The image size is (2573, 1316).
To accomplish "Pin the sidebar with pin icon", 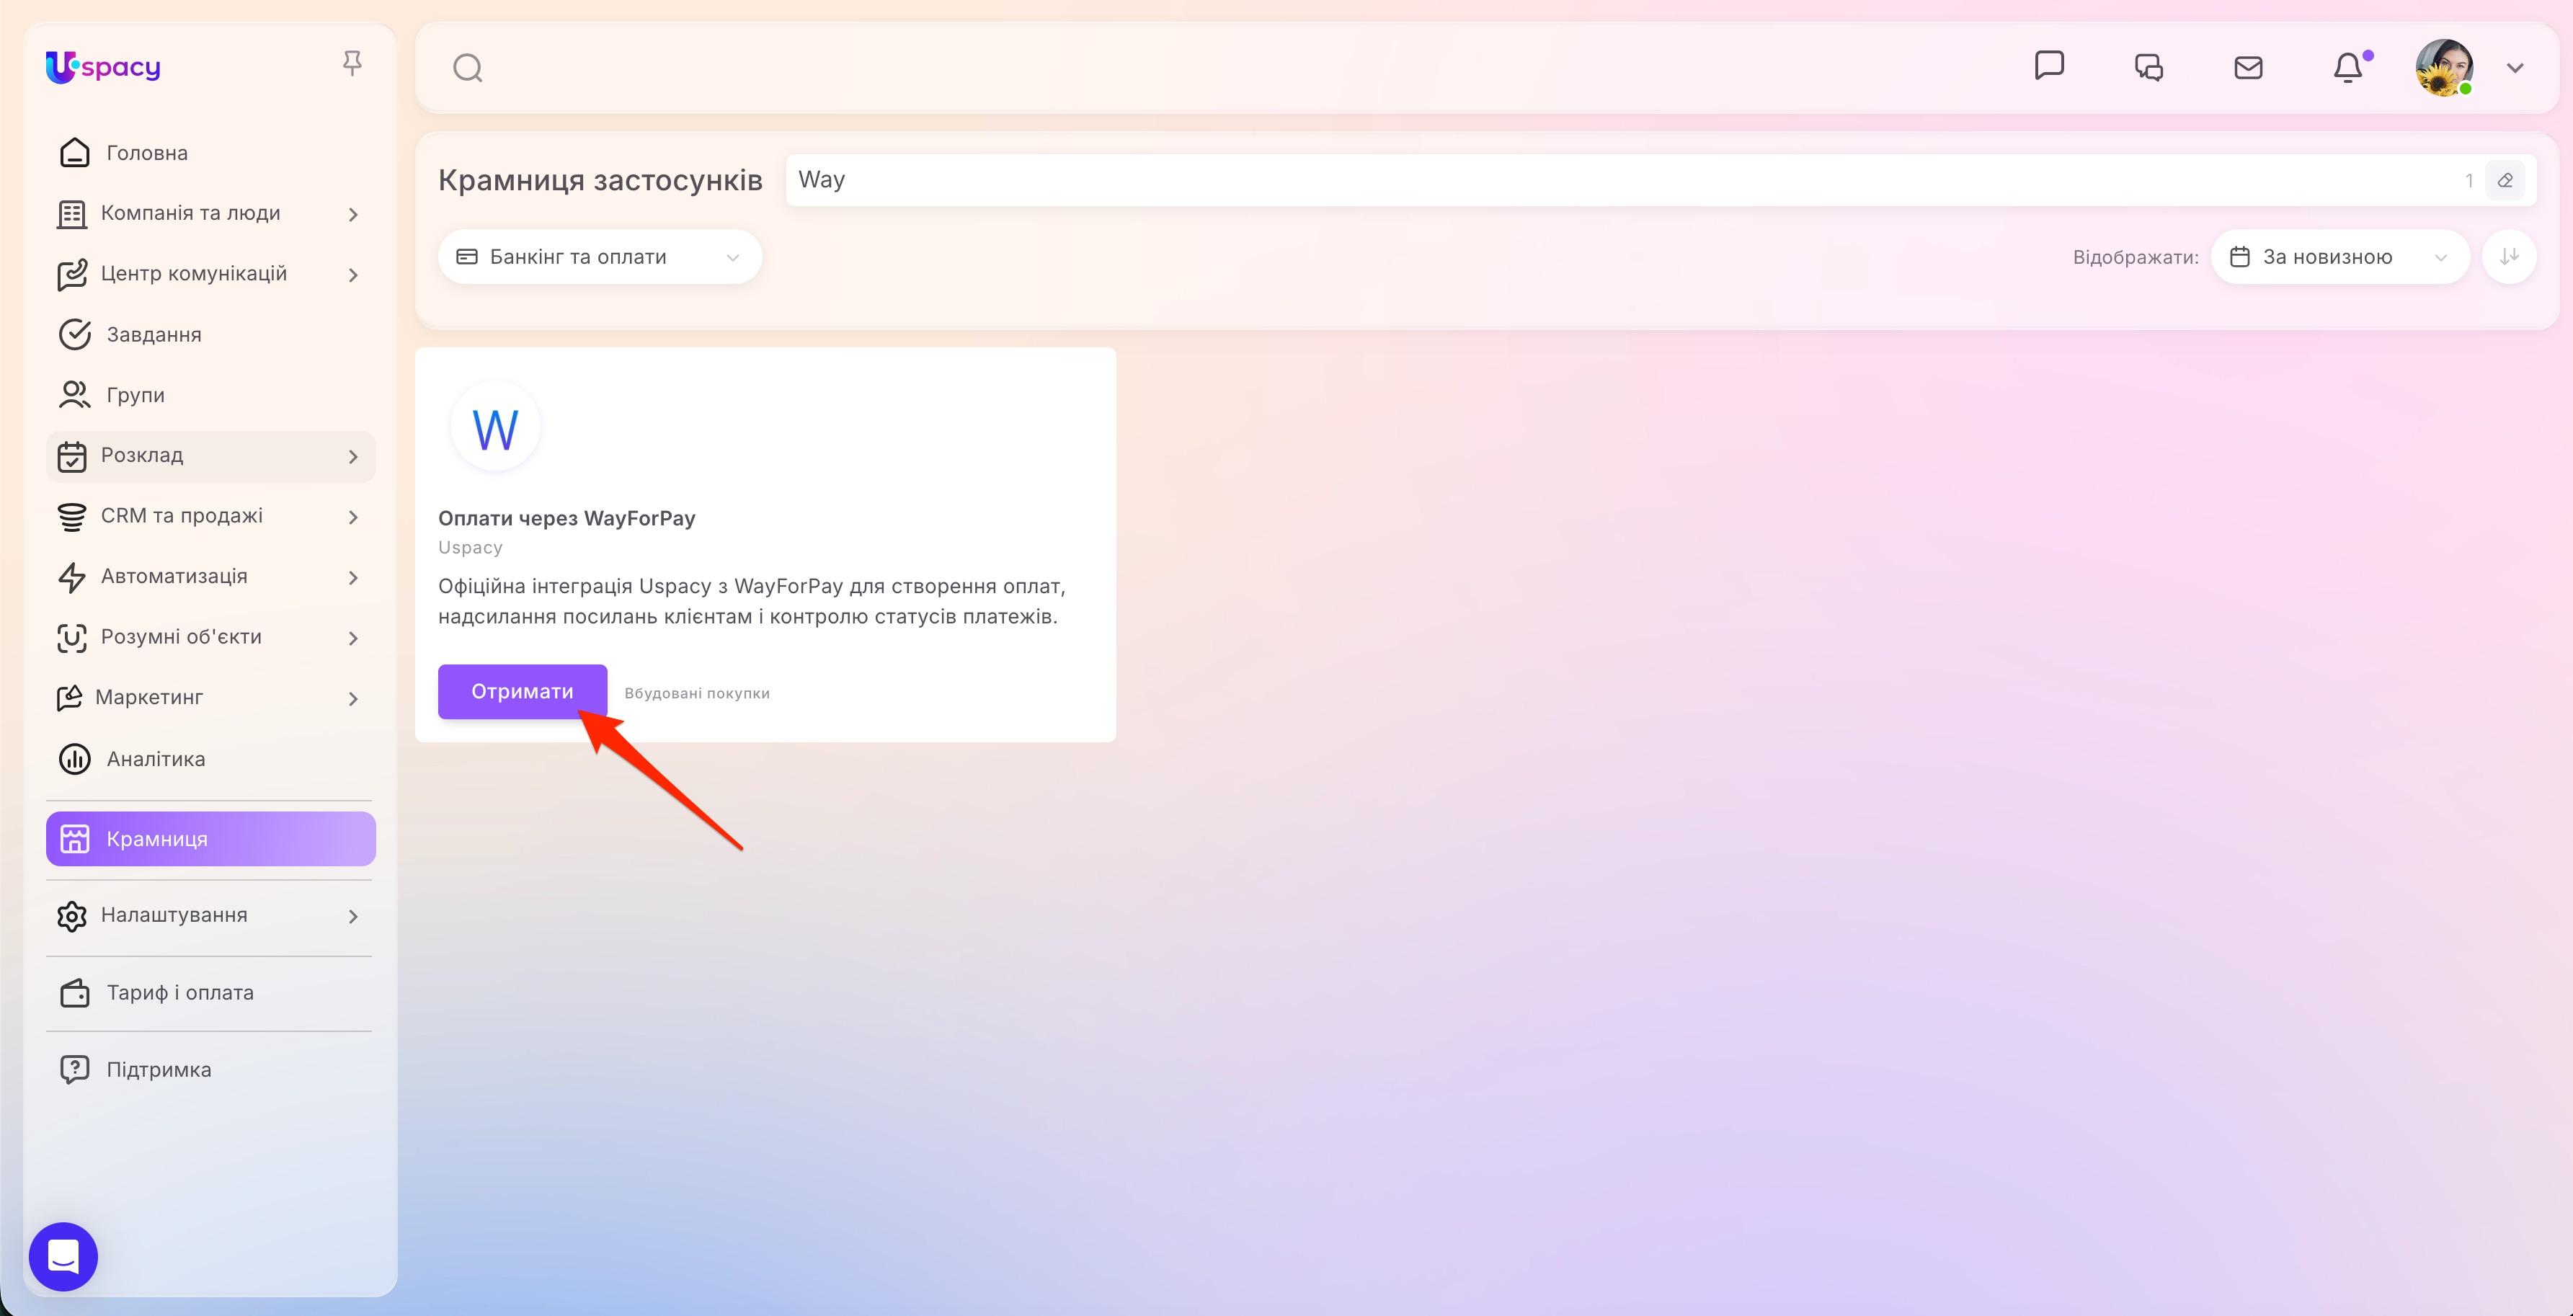I will click(352, 64).
